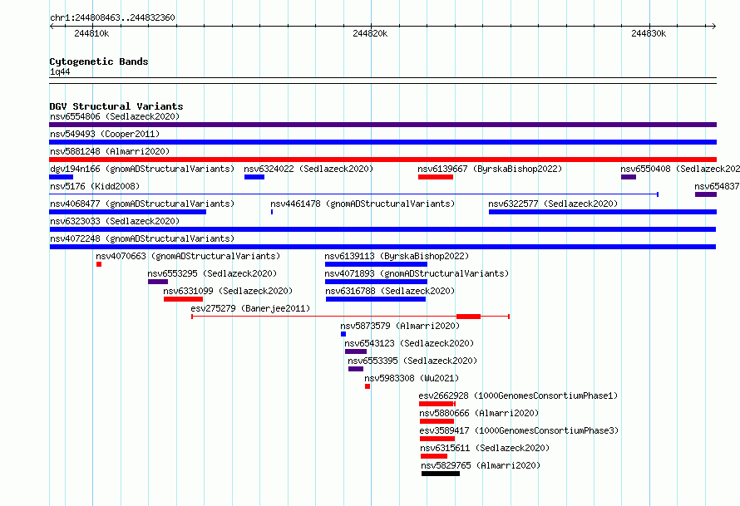Click the red nsv5881248 variant bar

382,160
